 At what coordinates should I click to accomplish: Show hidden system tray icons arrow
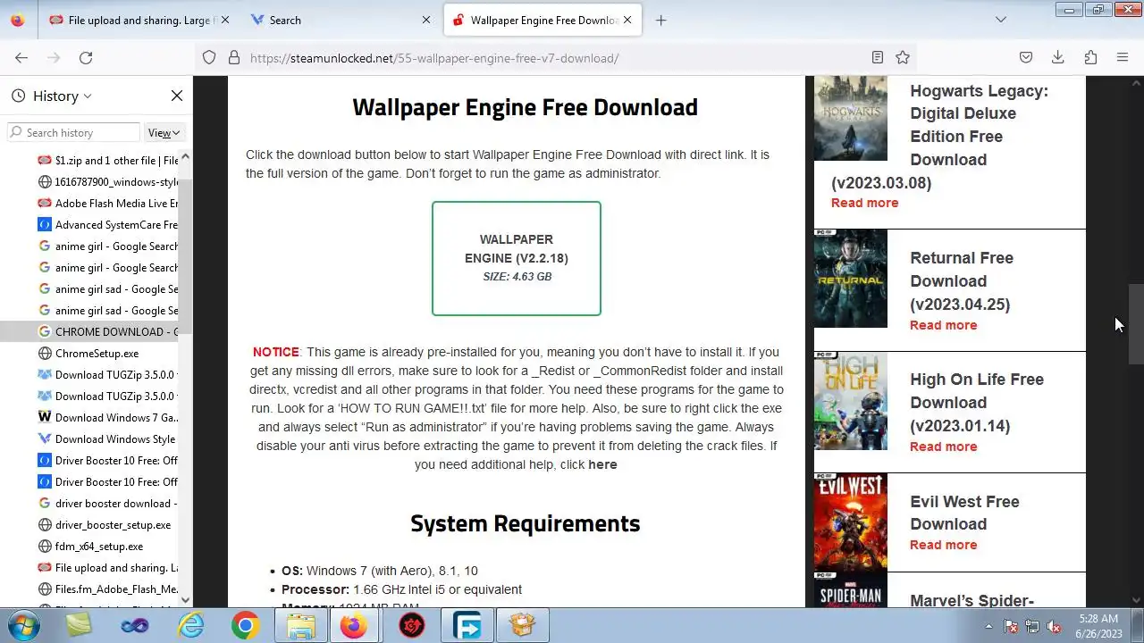tap(988, 626)
